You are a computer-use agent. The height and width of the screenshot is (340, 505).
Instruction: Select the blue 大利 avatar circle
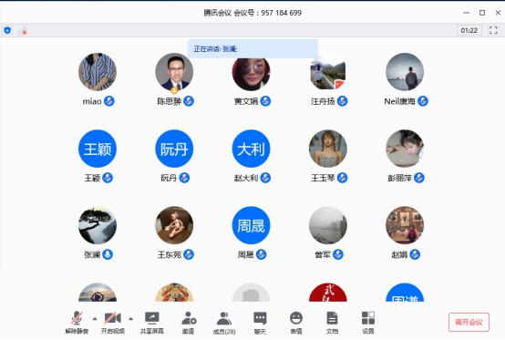click(251, 149)
